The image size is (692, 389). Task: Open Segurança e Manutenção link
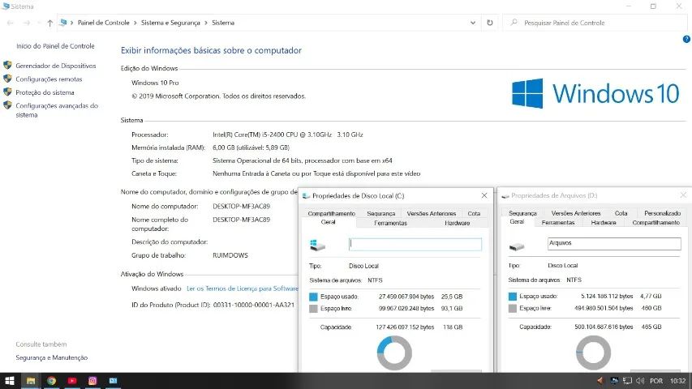tap(52, 357)
